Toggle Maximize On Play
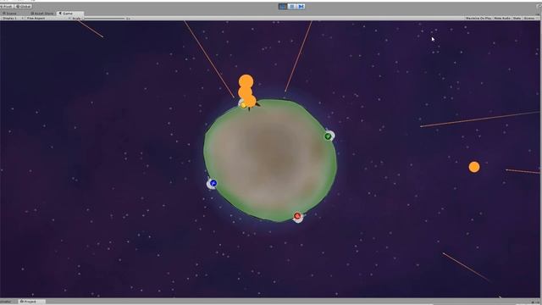 pos(478,18)
